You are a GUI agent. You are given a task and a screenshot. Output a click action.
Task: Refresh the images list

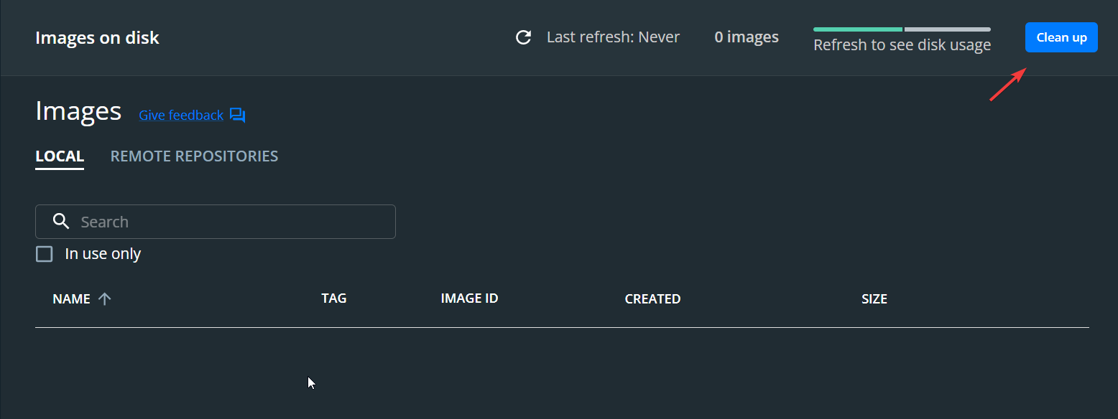point(523,37)
